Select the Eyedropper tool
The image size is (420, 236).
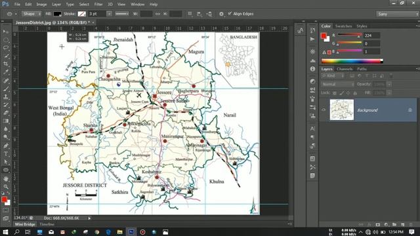pyautogui.click(x=6, y=72)
